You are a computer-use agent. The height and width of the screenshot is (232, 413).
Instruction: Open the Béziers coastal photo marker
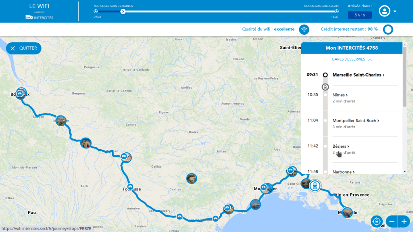coord(255,204)
